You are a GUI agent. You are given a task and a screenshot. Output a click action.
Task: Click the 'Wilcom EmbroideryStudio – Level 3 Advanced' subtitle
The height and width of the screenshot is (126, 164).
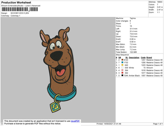tap(21, 6)
